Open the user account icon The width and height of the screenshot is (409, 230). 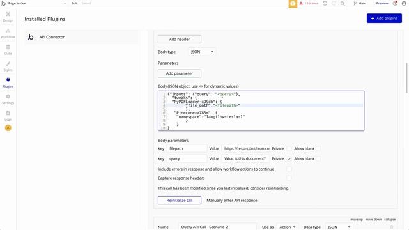[x=404, y=3]
